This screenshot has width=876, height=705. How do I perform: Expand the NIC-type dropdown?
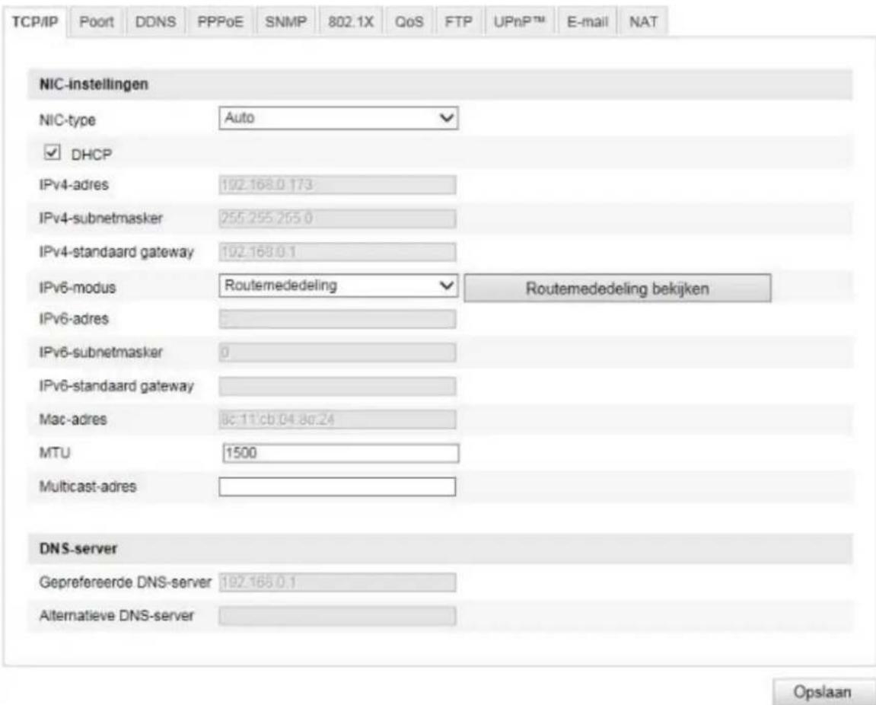338,118
